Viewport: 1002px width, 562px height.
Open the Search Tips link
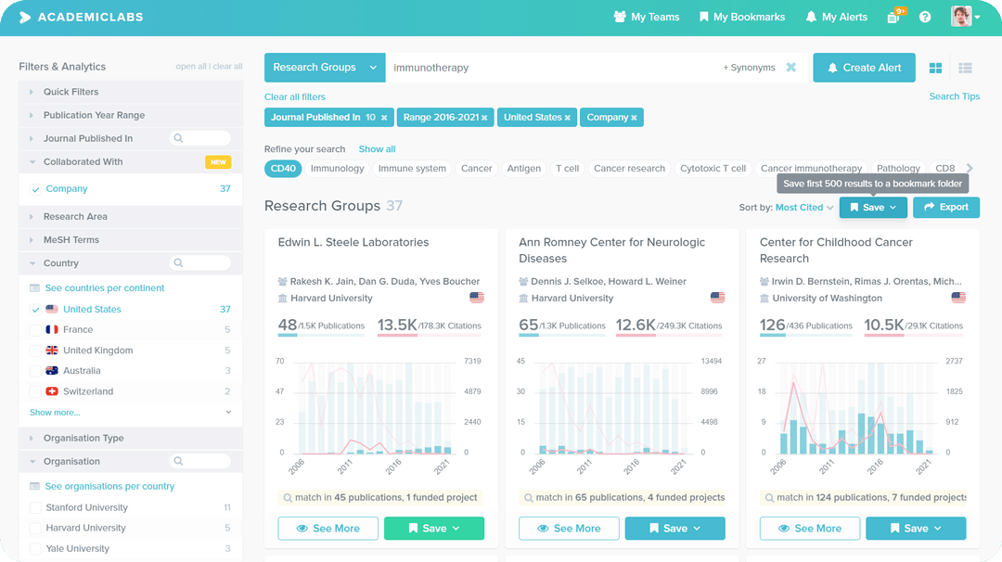point(954,96)
